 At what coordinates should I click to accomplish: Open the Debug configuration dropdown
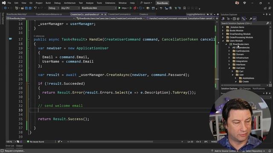(x=53, y=8)
